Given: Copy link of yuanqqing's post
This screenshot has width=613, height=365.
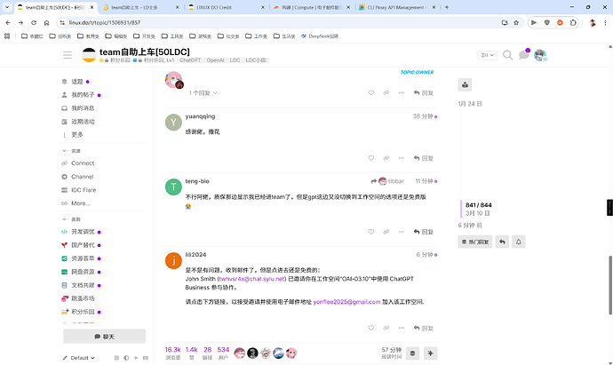Looking at the screenshot, I should [386, 158].
